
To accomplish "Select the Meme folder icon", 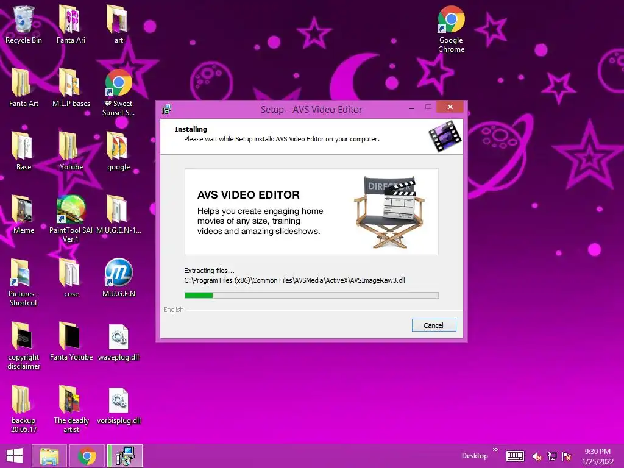I will 24,214.
